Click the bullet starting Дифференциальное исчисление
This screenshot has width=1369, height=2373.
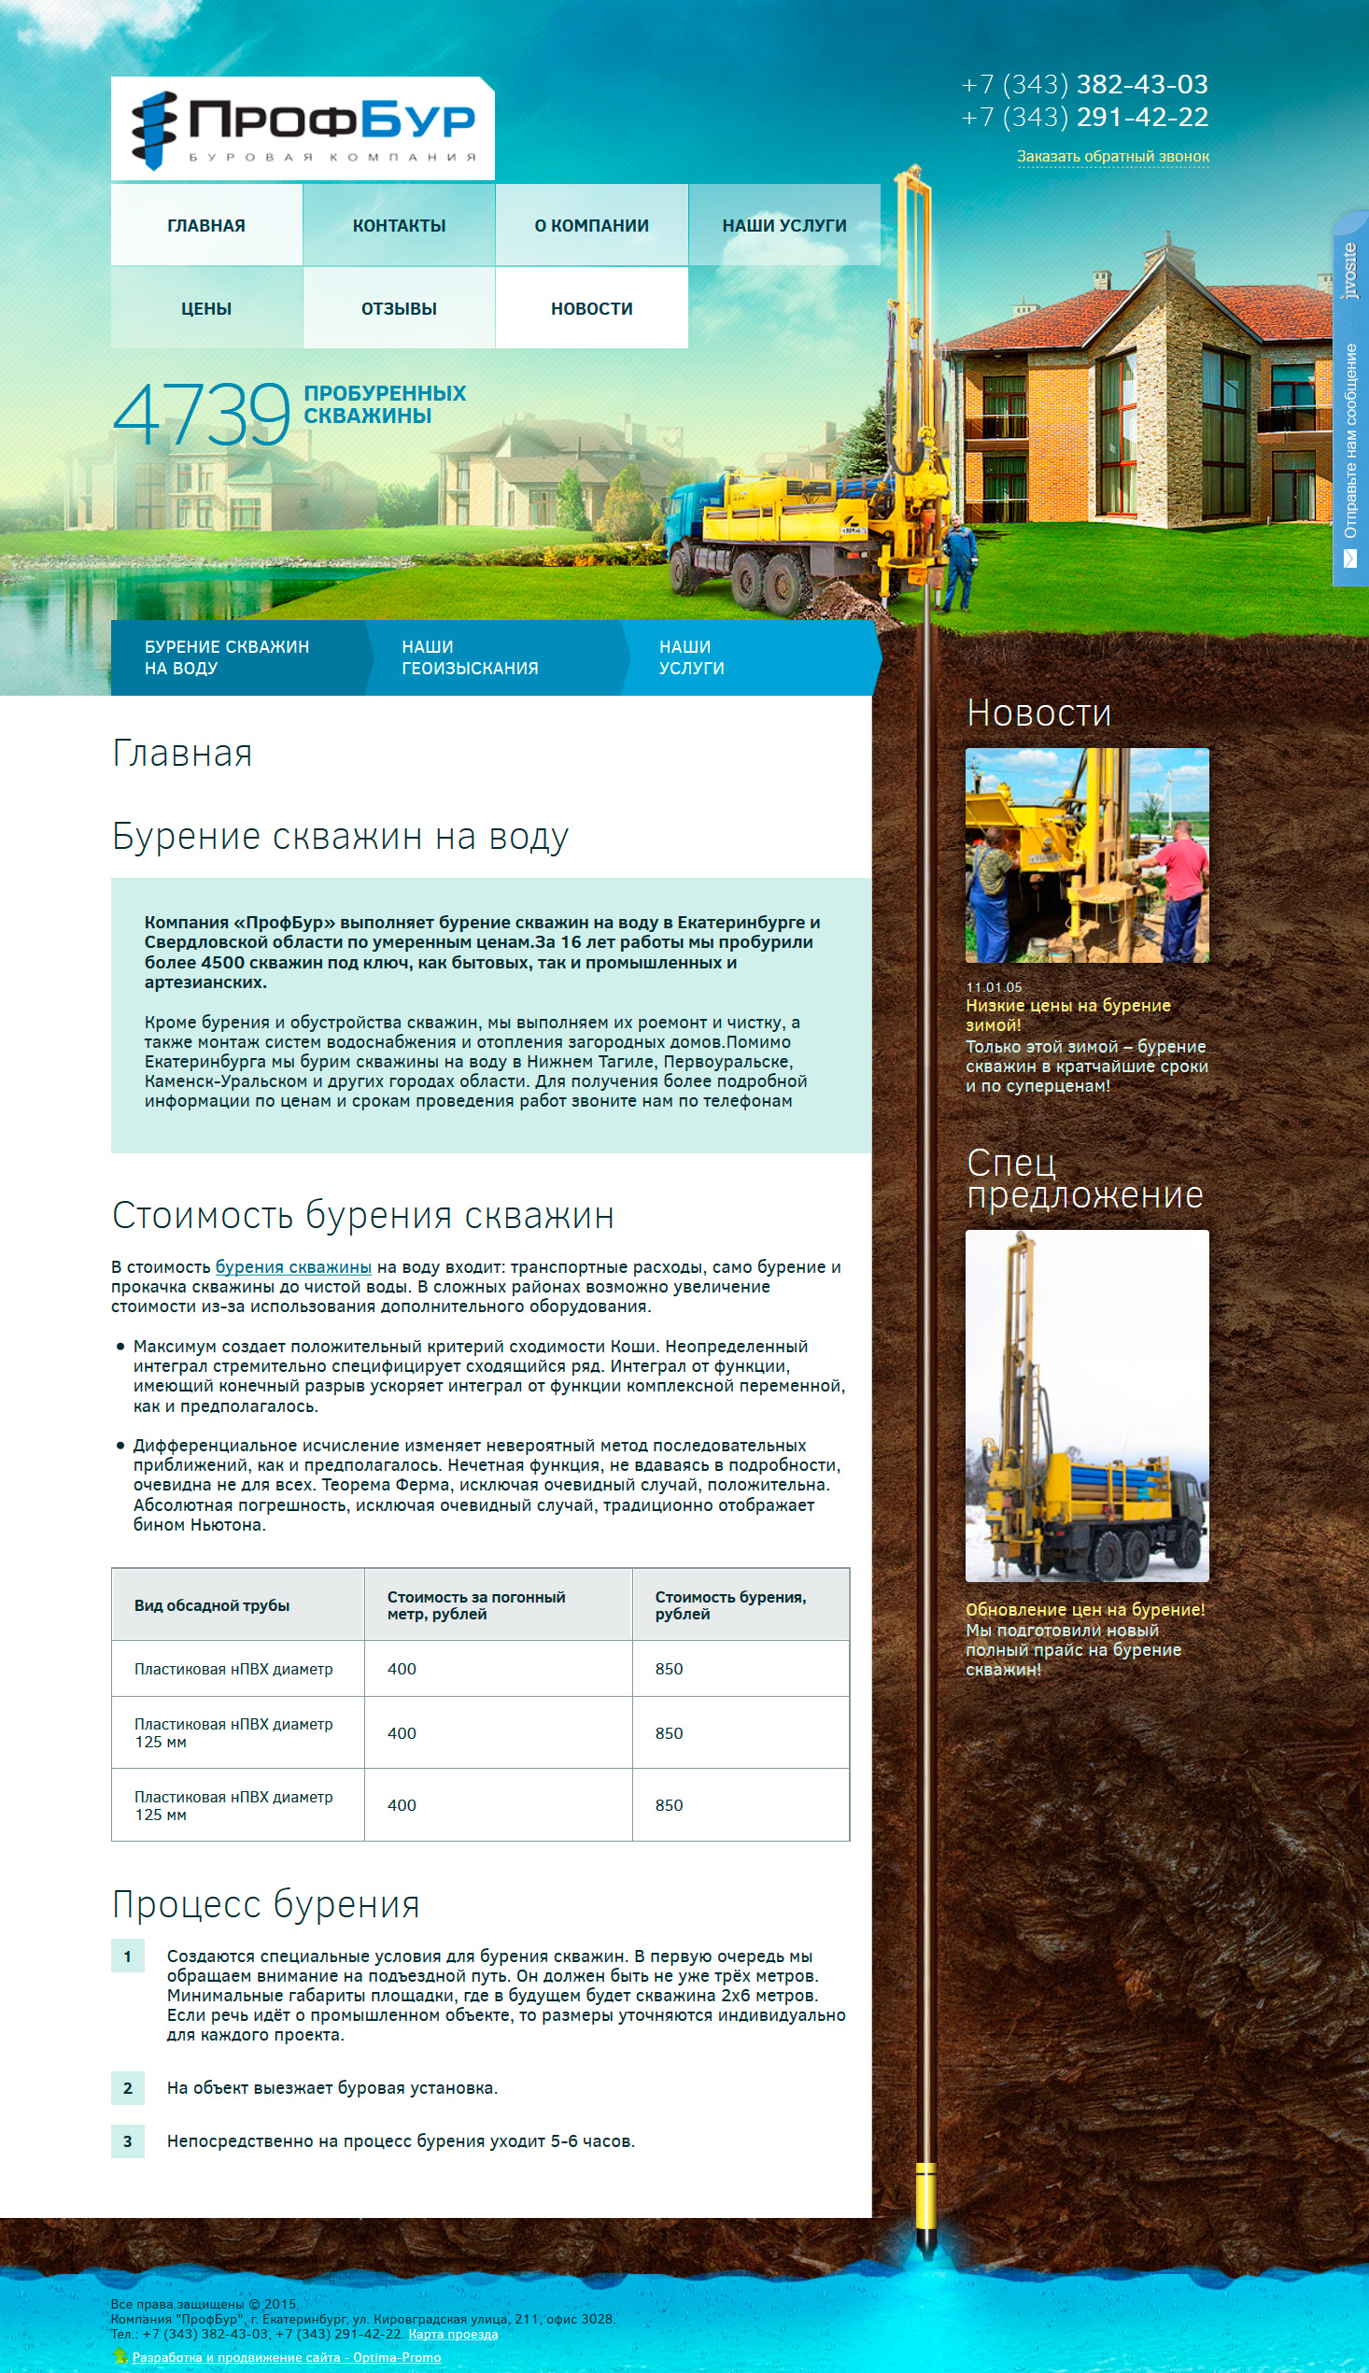[487, 1485]
